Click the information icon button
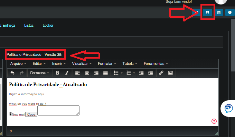 coord(230,12)
